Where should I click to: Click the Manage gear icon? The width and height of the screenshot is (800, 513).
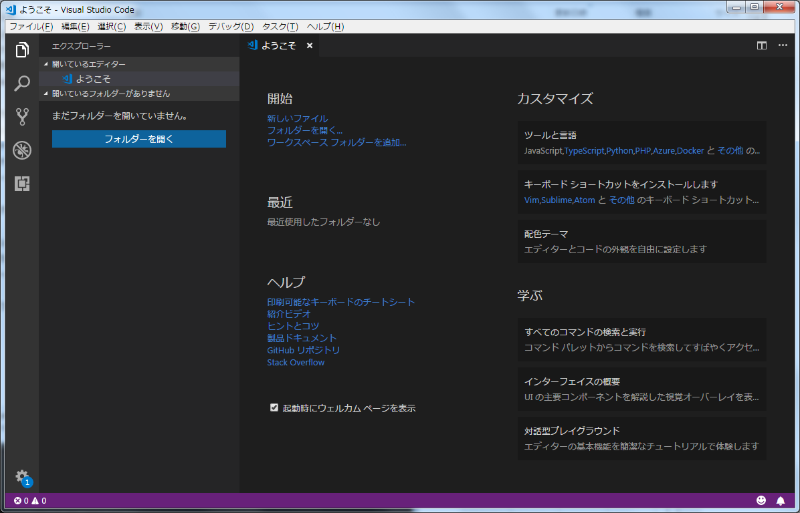22,476
